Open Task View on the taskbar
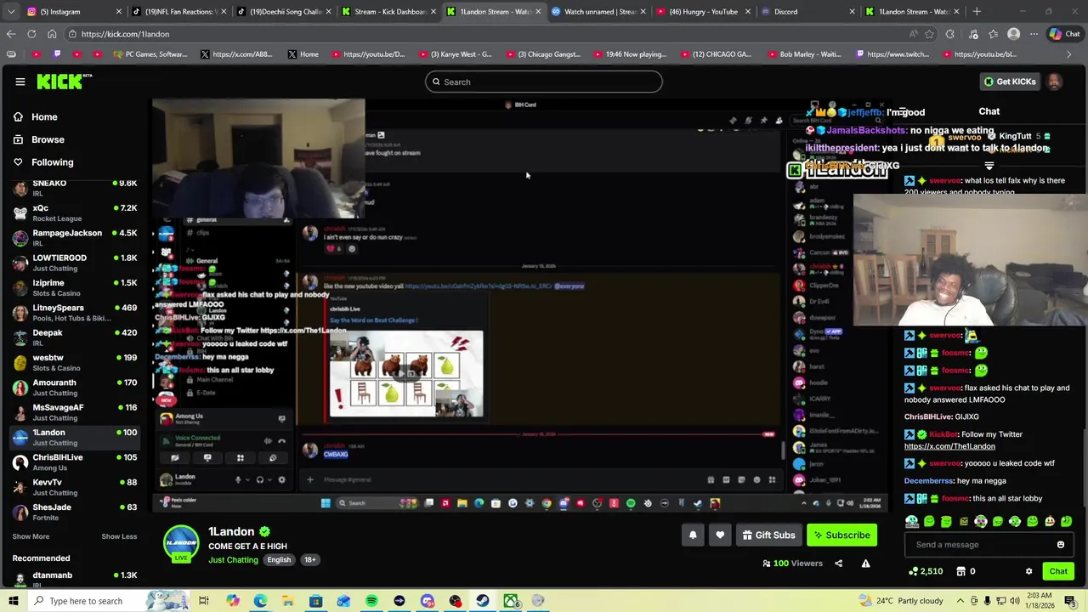The image size is (1088, 612). (x=203, y=601)
